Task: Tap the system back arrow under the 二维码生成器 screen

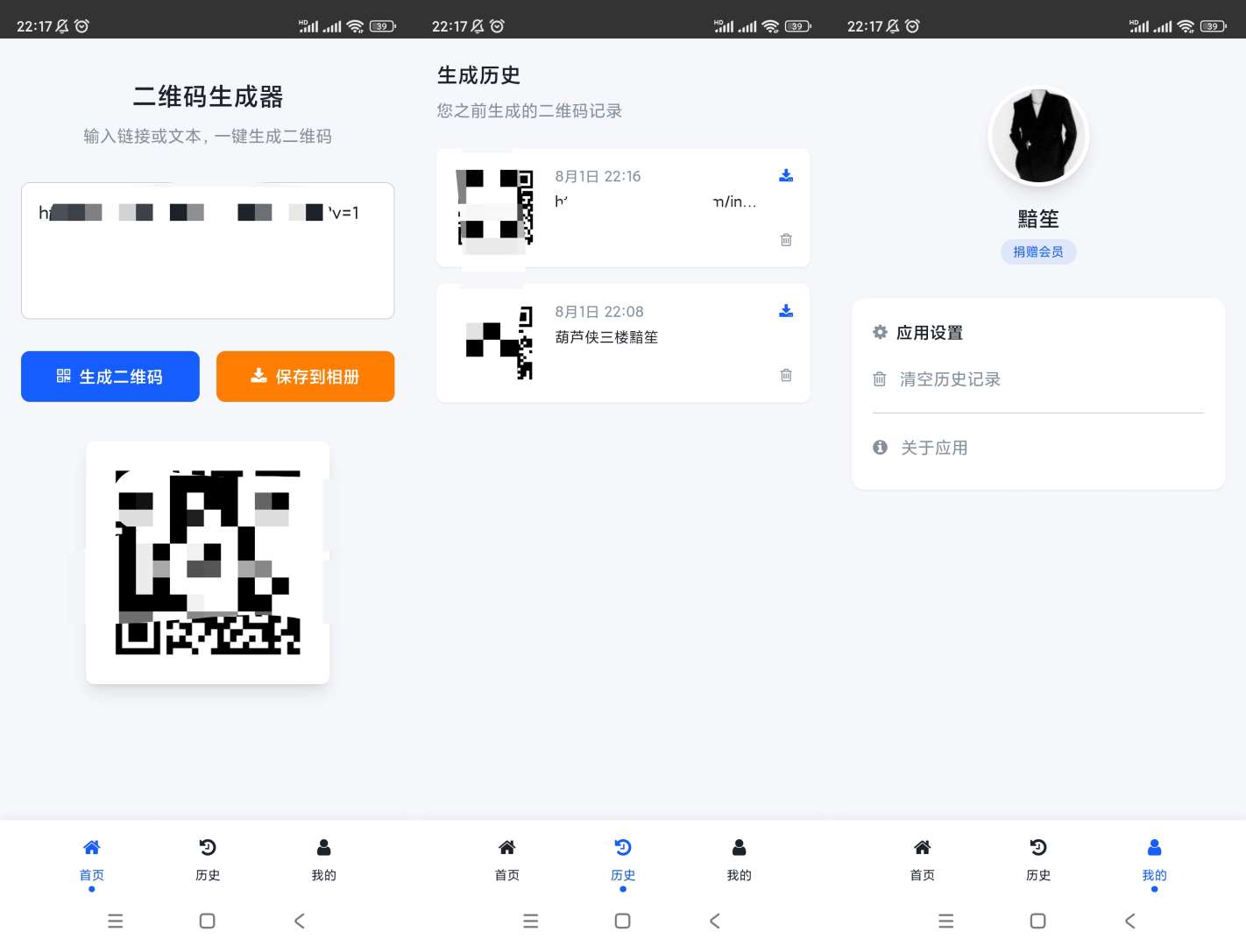Action: click(x=300, y=921)
